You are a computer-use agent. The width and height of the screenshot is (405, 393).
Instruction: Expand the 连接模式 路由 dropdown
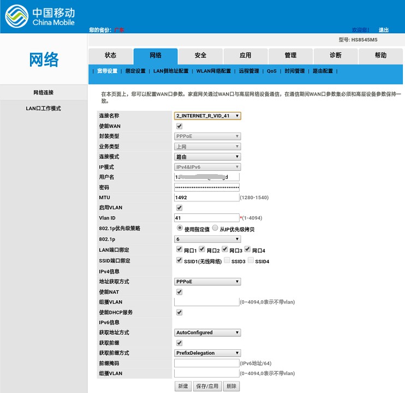207,157
